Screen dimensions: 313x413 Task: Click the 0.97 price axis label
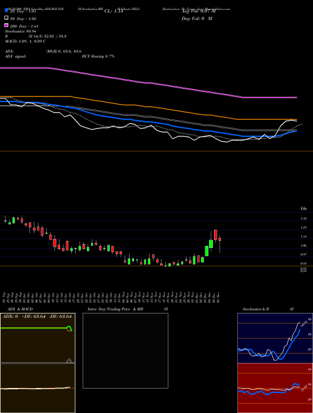304,255
